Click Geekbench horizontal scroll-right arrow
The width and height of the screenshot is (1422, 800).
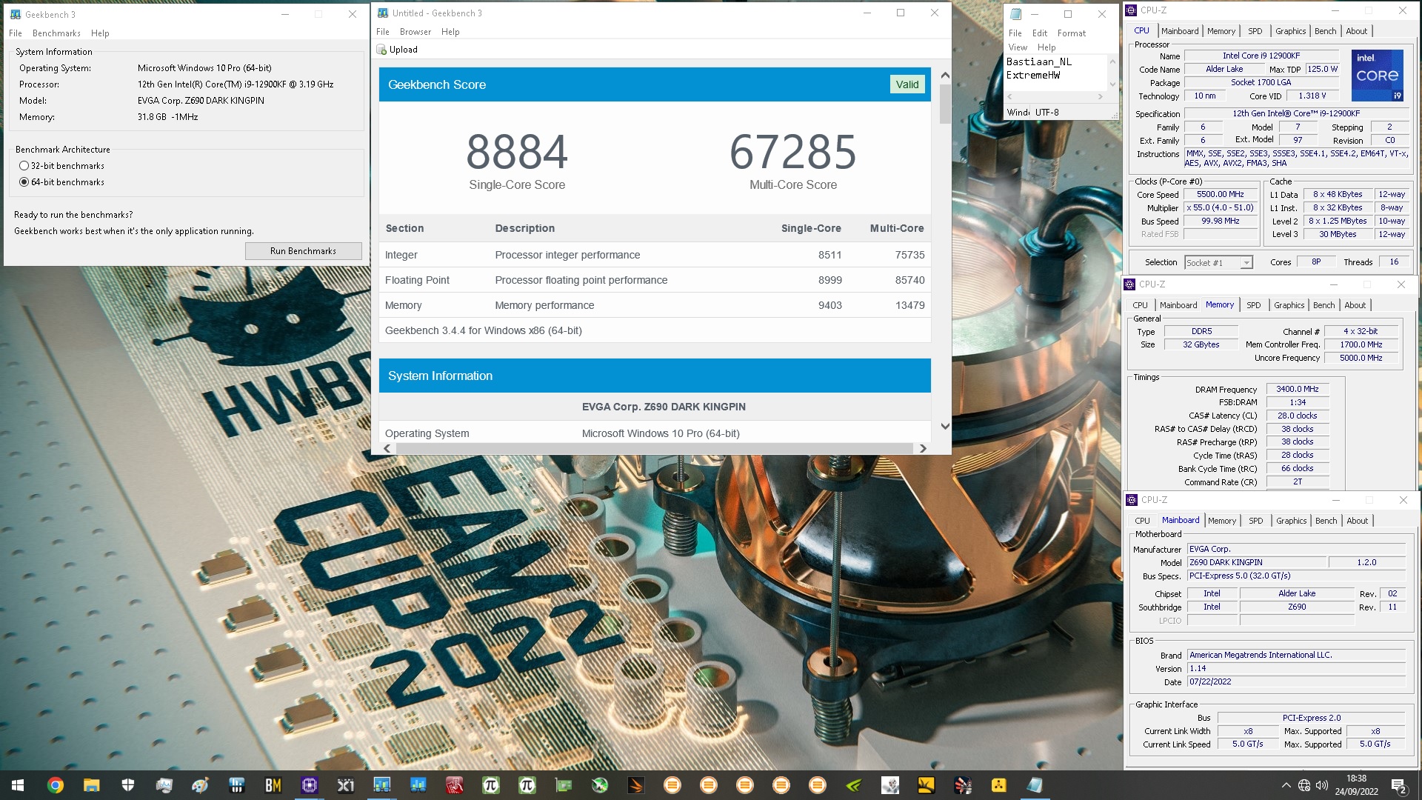[x=922, y=448]
